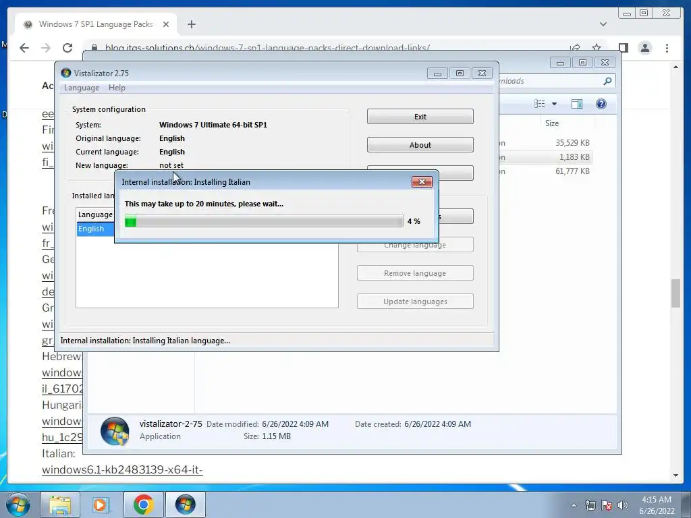Open the Chrome three-dot menu
Viewport: 691px width, 518px height.
pyautogui.click(x=667, y=48)
